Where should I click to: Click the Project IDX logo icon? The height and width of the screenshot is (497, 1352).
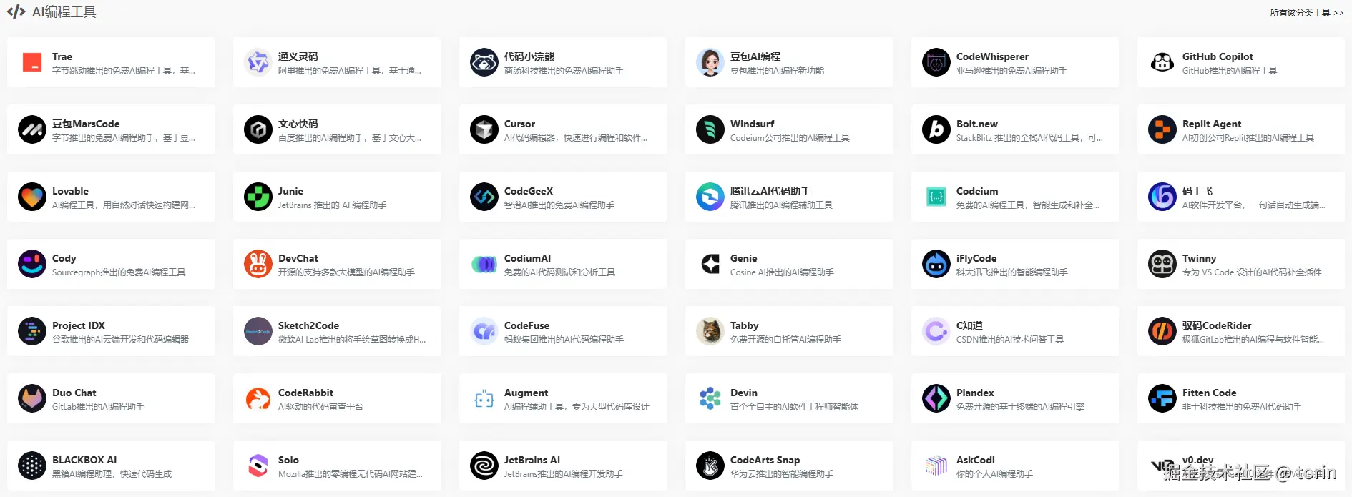(32, 332)
